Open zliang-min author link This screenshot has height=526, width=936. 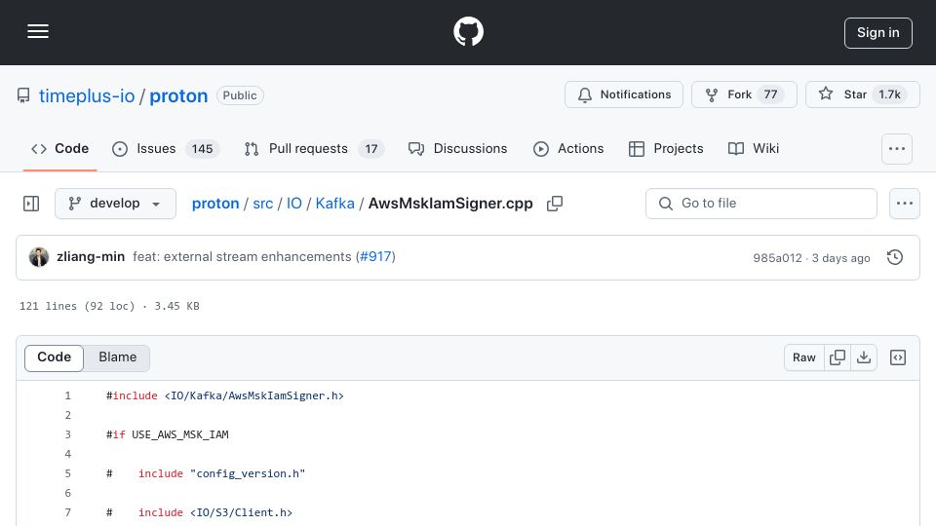pos(91,256)
